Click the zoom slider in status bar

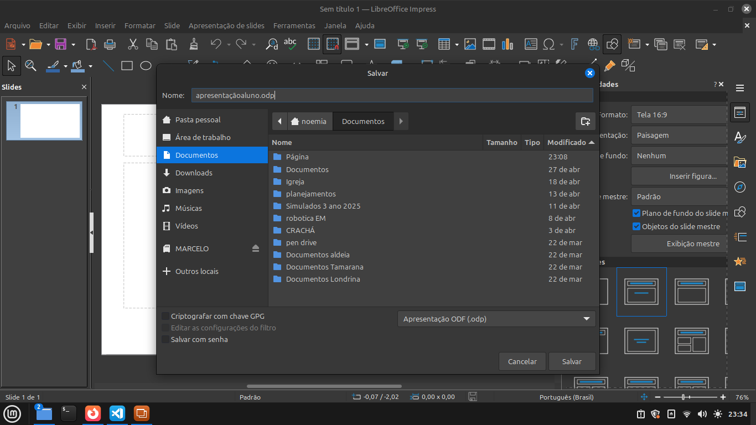[x=689, y=397]
